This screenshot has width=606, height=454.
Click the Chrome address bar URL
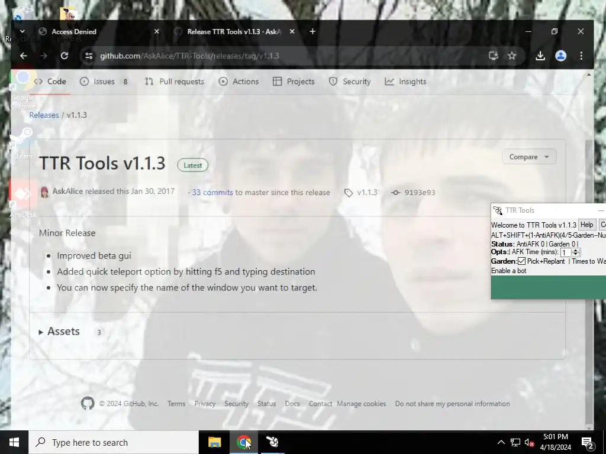[x=189, y=56]
